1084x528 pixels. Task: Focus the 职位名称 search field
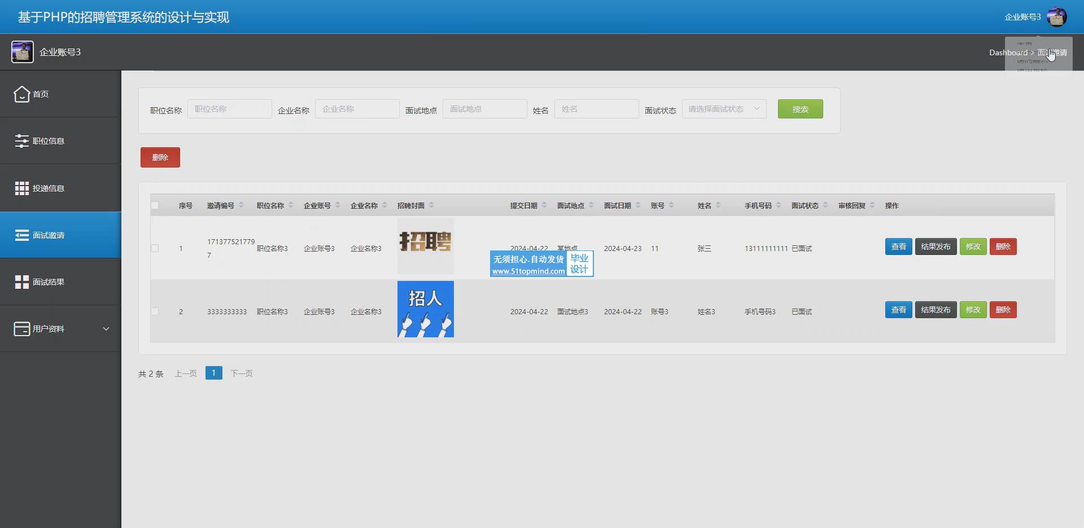click(230, 109)
